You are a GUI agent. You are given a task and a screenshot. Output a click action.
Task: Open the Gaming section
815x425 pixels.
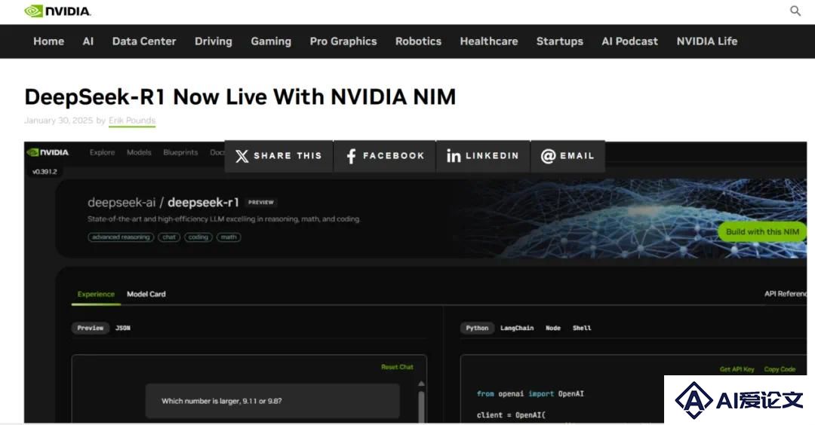[x=271, y=41]
